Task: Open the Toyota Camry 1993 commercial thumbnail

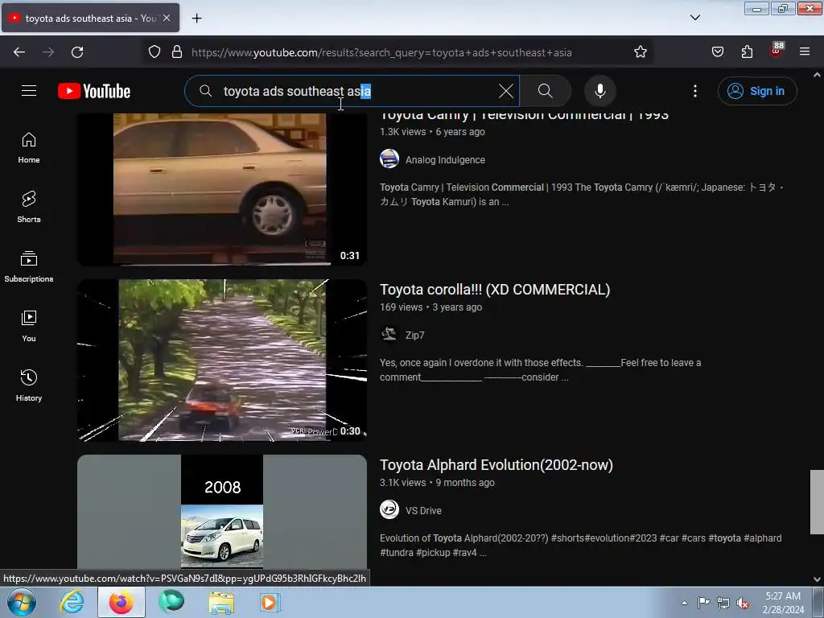Action: click(x=222, y=189)
